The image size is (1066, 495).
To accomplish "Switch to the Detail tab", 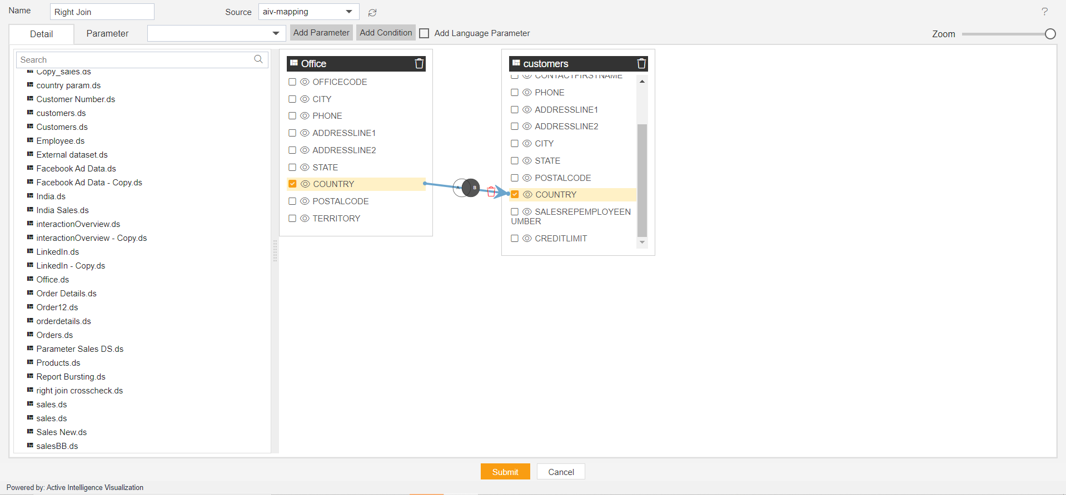I will click(x=42, y=34).
